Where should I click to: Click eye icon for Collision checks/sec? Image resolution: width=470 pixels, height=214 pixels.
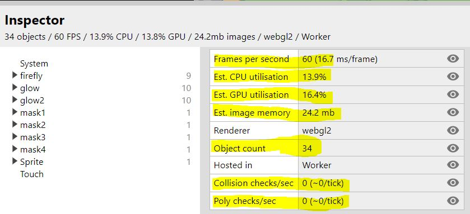click(x=453, y=183)
